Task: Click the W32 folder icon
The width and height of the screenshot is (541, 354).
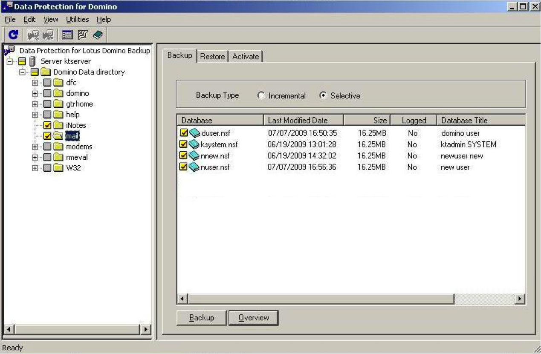Action: click(x=58, y=168)
